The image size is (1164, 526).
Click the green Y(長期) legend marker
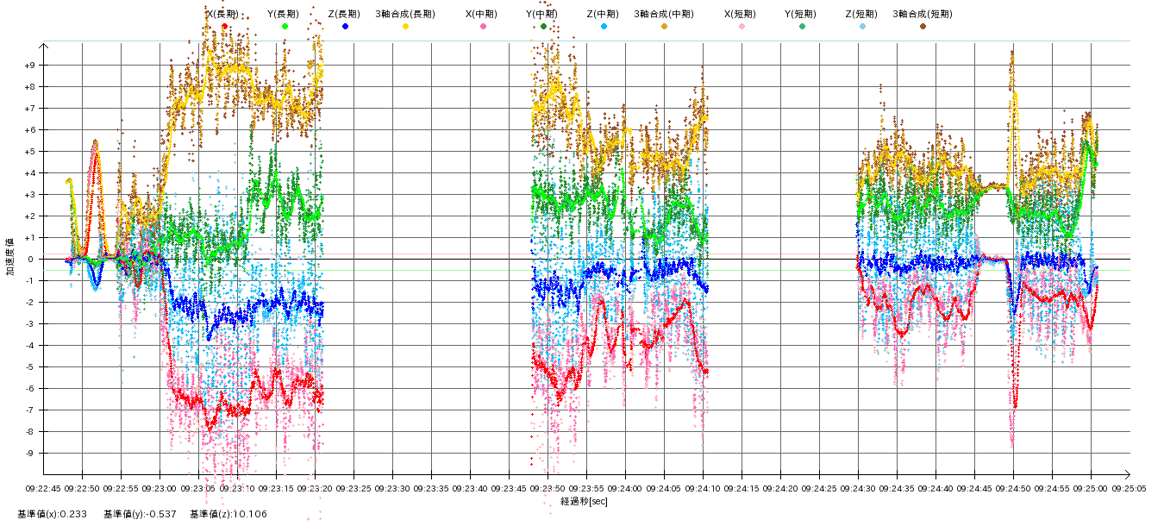(x=285, y=27)
